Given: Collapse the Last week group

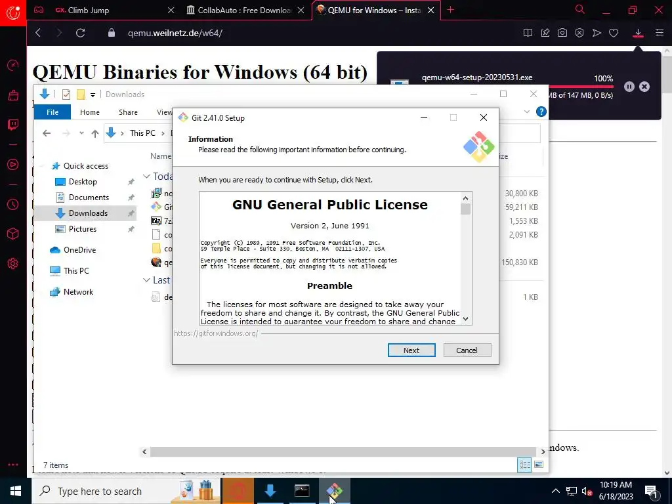Looking at the screenshot, I should coord(146,280).
